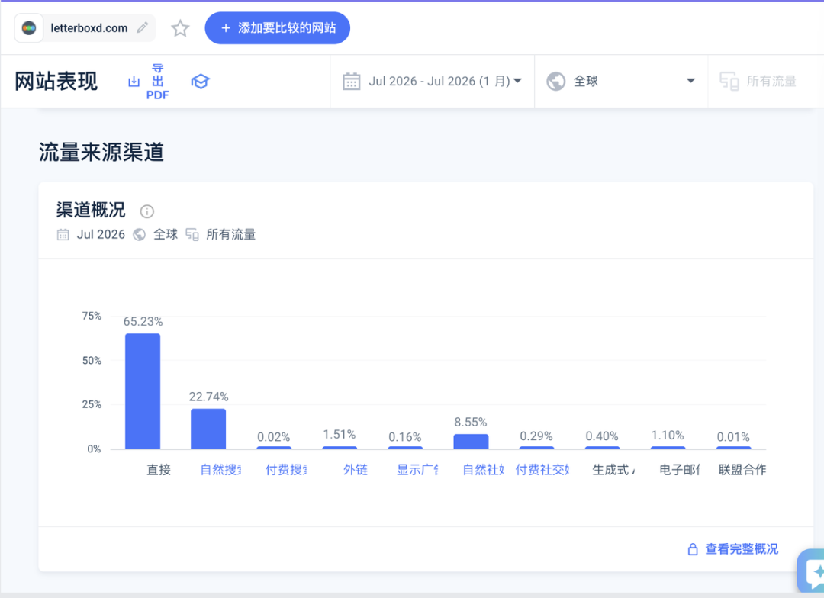Viewport: 824px width, 598px height.
Task: Open the AI chat assistant widget
Action: (x=813, y=572)
